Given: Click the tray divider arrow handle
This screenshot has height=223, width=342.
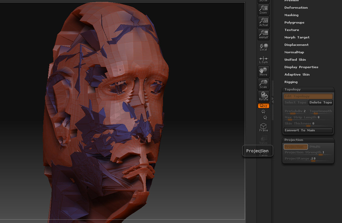Looking at the screenshot, I should click(x=273, y=100).
